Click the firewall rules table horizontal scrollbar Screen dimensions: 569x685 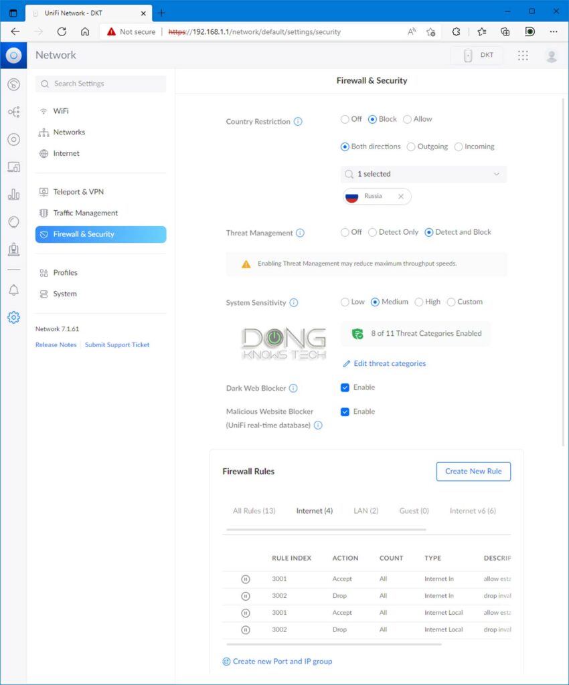point(334,644)
